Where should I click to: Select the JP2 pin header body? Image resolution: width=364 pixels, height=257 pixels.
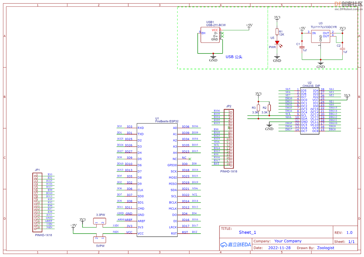point(229,139)
